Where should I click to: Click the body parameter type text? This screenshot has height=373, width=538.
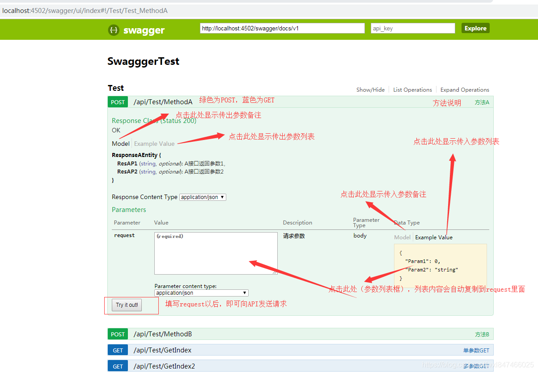[x=360, y=235]
